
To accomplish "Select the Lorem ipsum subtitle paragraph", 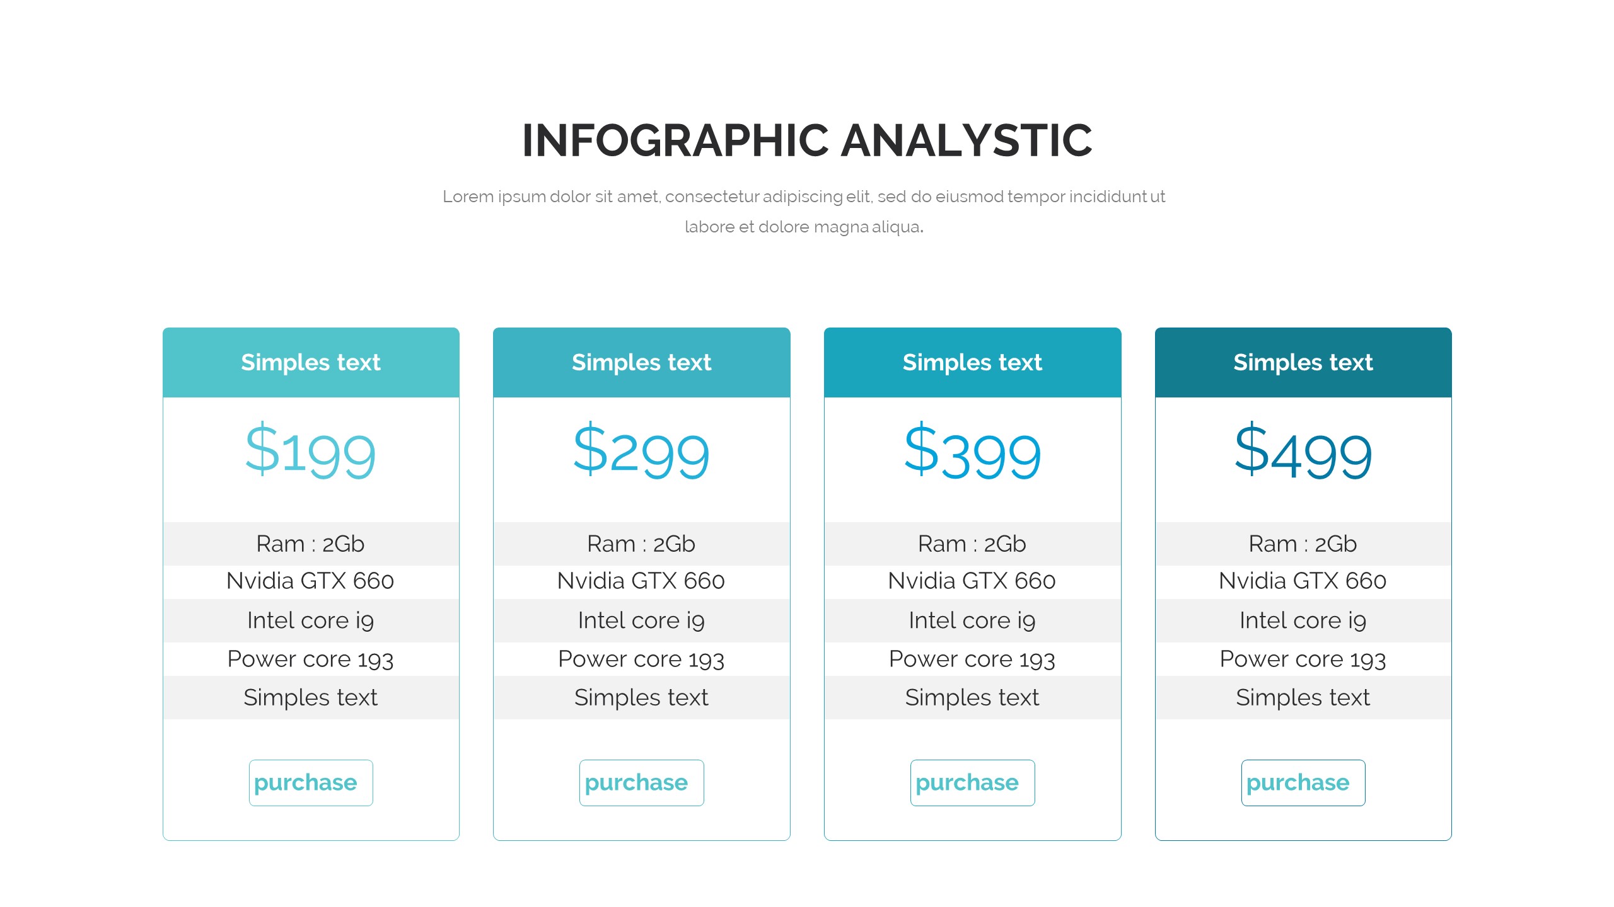I will [804, 211].
